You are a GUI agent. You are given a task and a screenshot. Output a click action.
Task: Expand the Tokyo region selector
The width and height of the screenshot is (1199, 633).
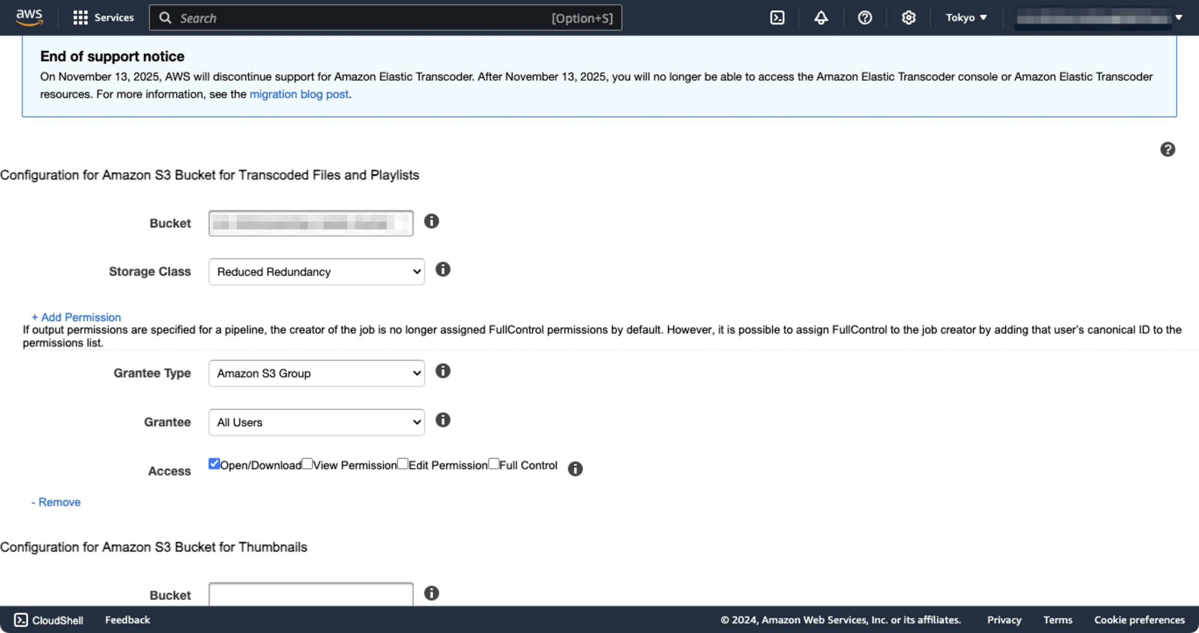point(966,17)
